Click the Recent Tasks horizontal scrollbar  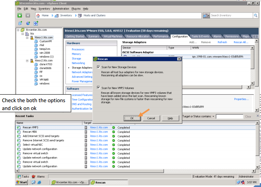[91, 171]
